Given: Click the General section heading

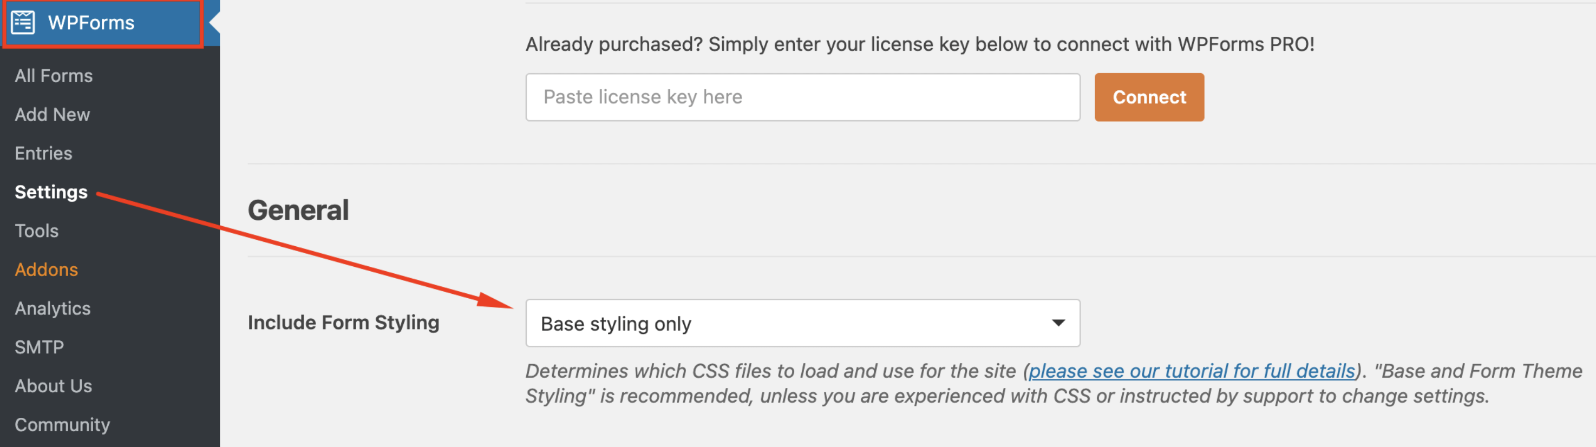Looking at the screenshot, I should [x=298, y=211].
